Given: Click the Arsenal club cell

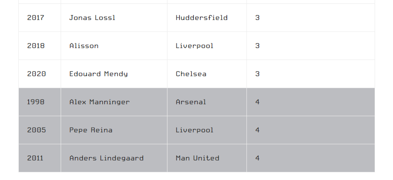Looking at the screenshot, I should click(x=191, y=102).
